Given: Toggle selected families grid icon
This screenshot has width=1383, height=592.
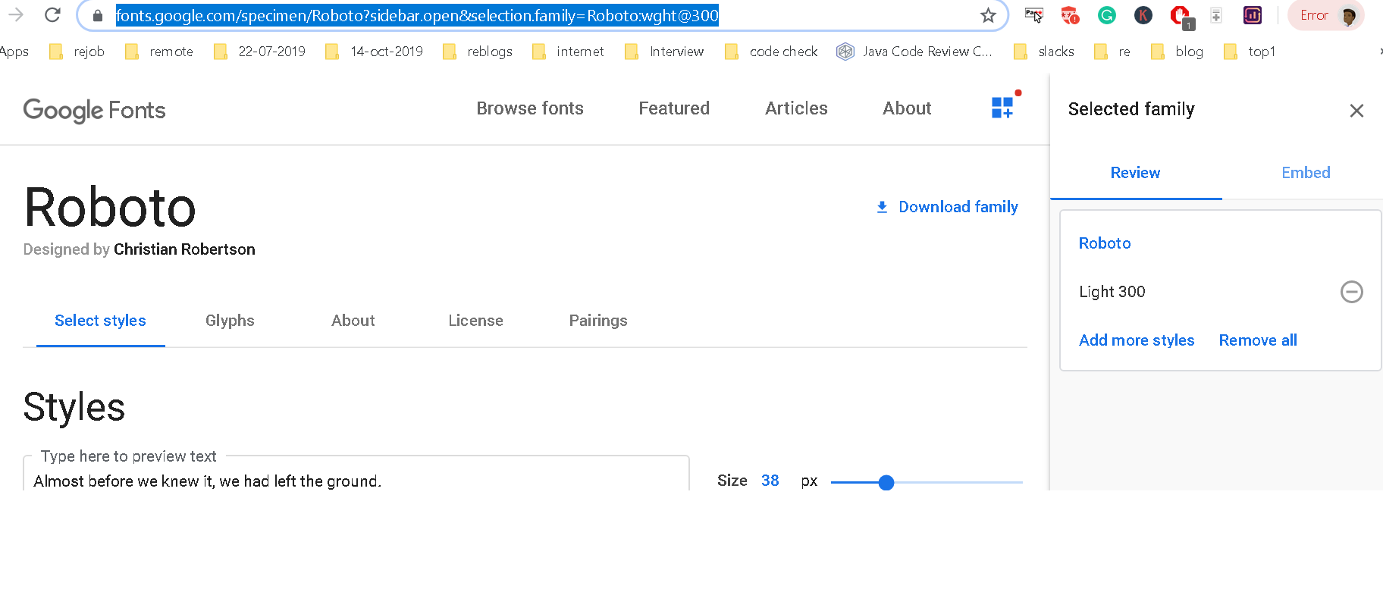Looking at the screenshot, I should (x=1002, y=108).
